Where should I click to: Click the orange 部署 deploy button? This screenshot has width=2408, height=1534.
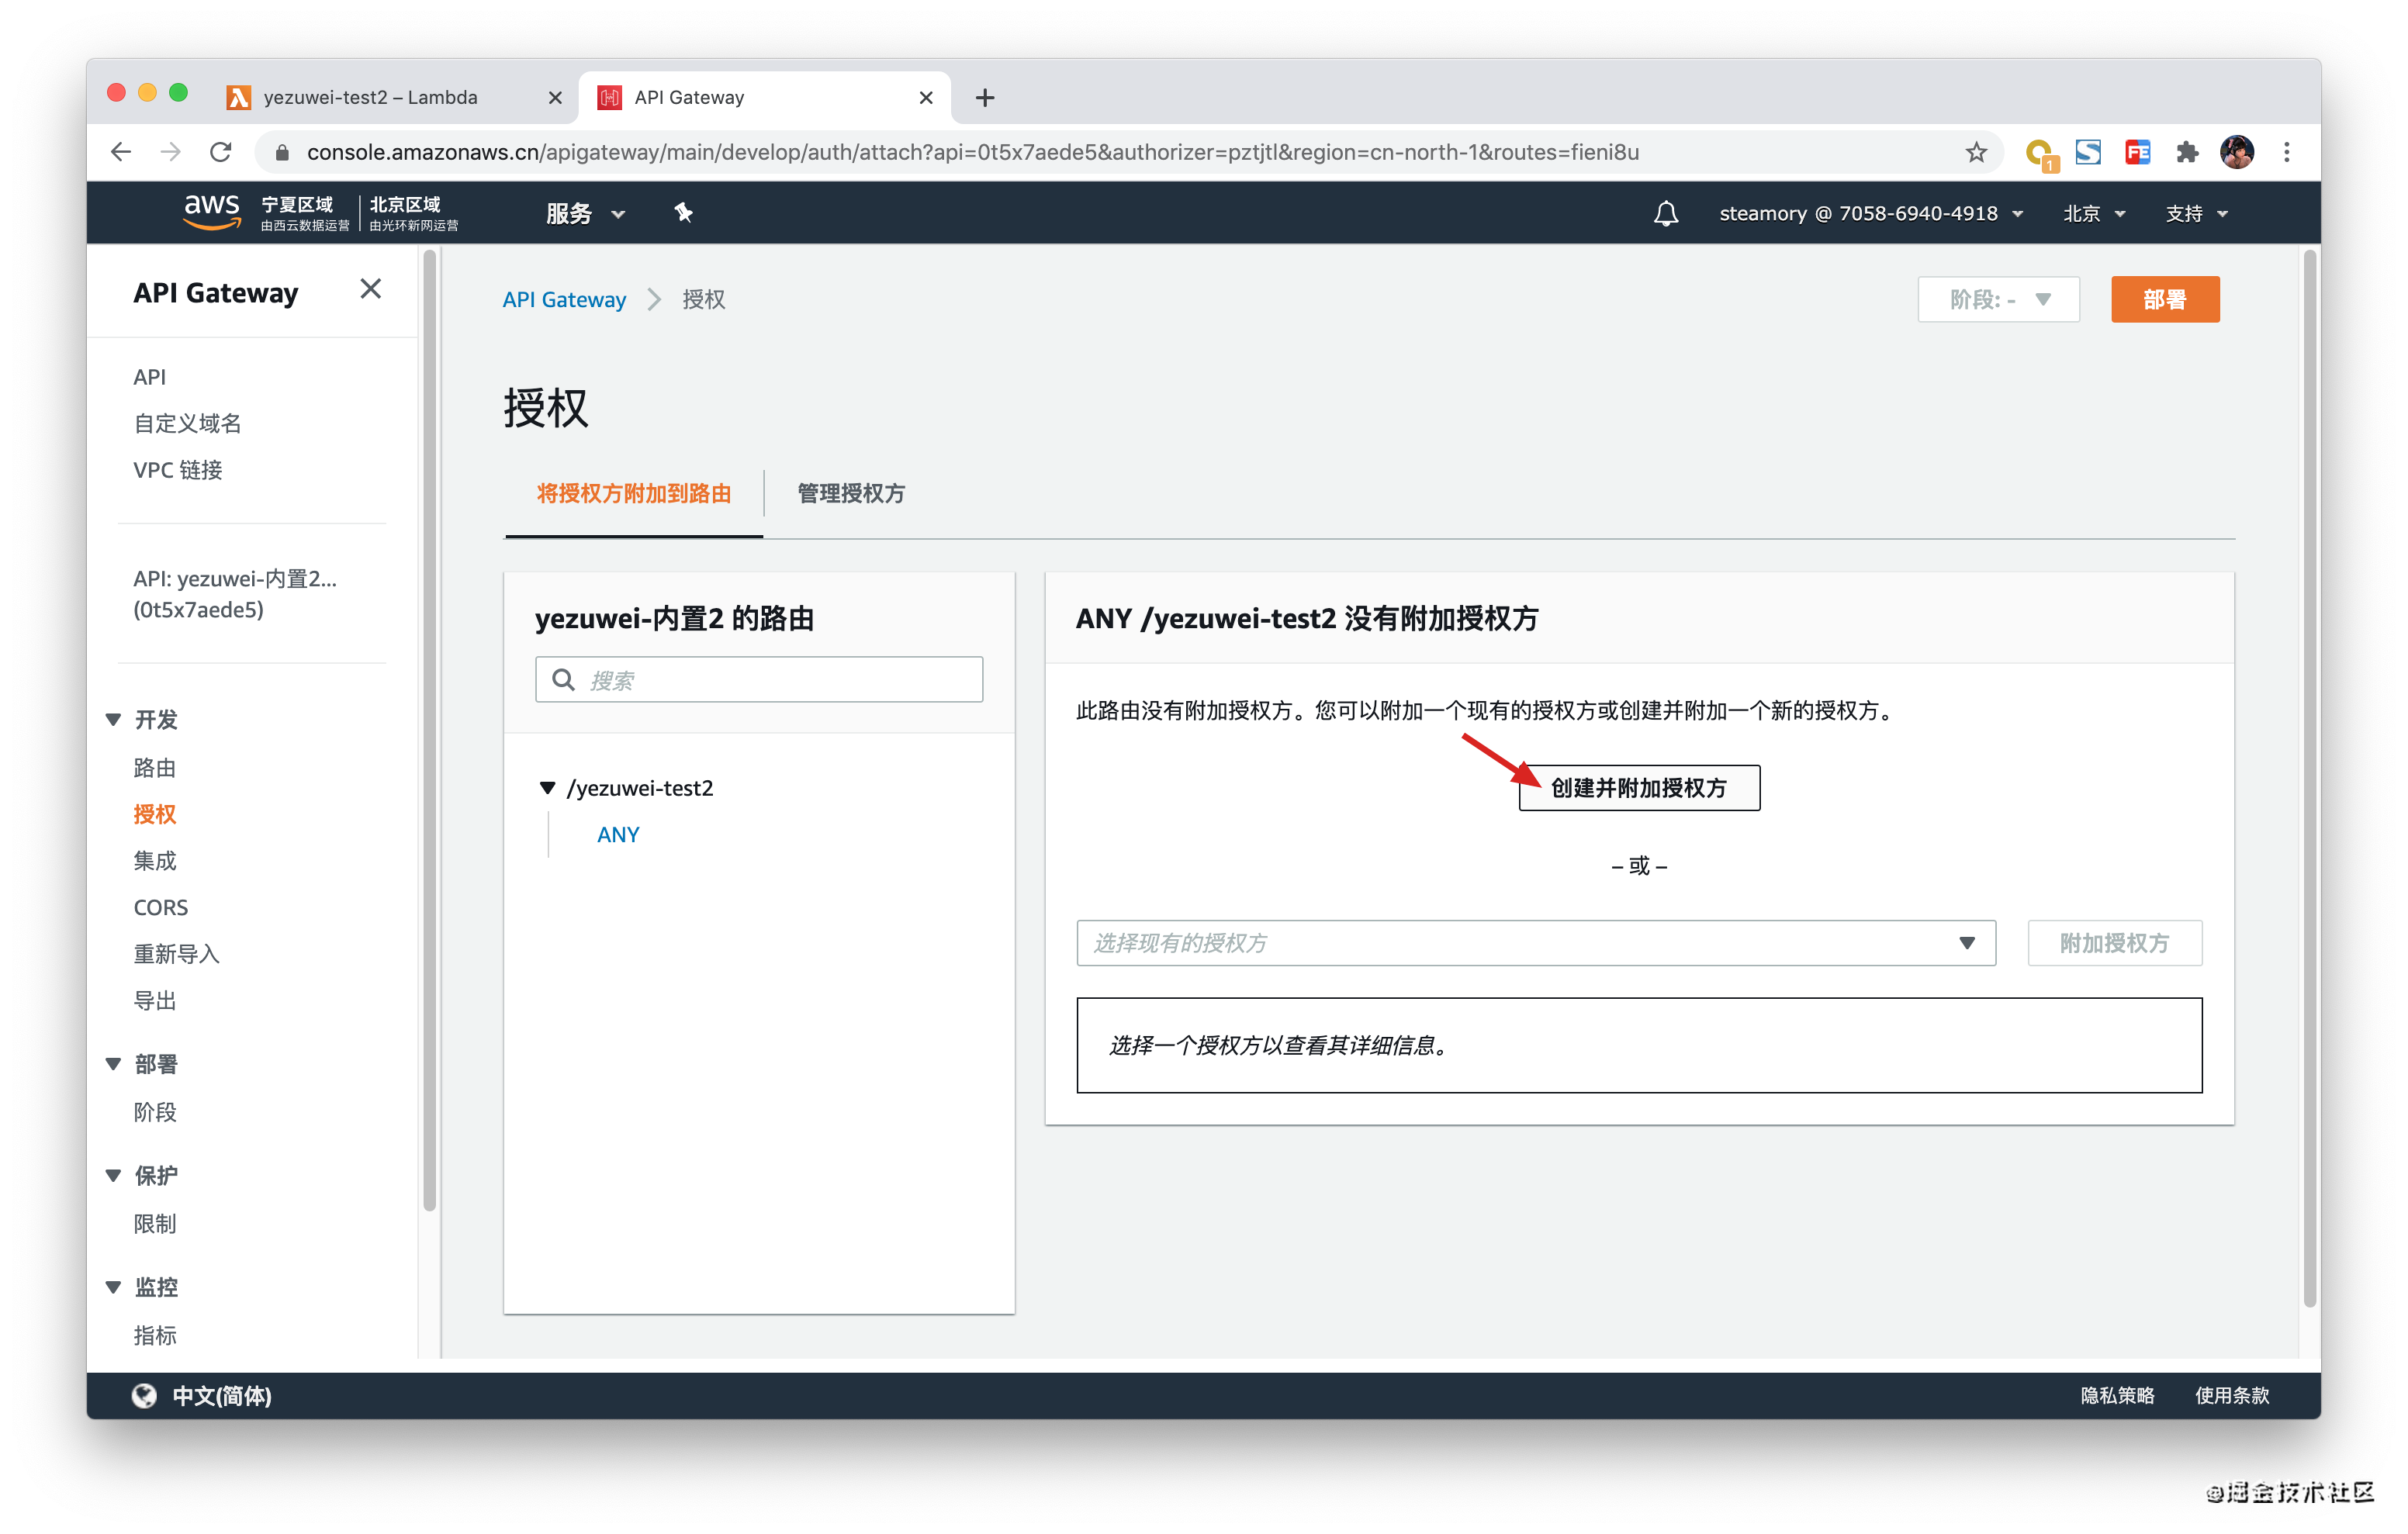pyautogui.click(x=2164, y=299)
